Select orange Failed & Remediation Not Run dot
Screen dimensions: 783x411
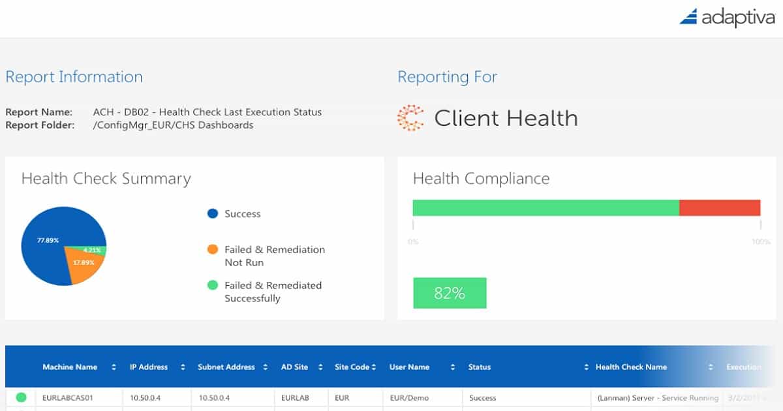[x=212, y=249]
